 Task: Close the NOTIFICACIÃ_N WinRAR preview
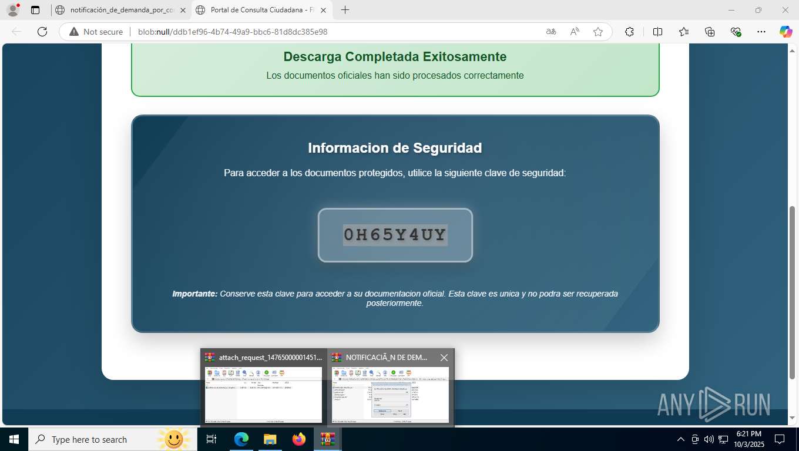tap(444, 357)
